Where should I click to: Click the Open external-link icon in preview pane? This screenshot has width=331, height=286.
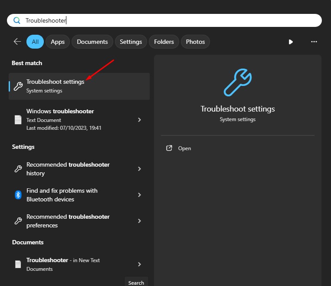169,148
